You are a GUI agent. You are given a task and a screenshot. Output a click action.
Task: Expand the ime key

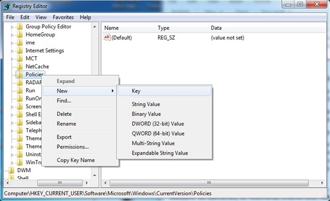pos(12,43)
